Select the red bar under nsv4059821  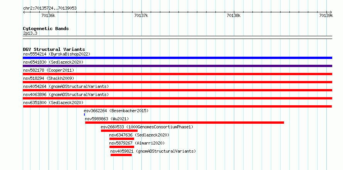(121, 155)
